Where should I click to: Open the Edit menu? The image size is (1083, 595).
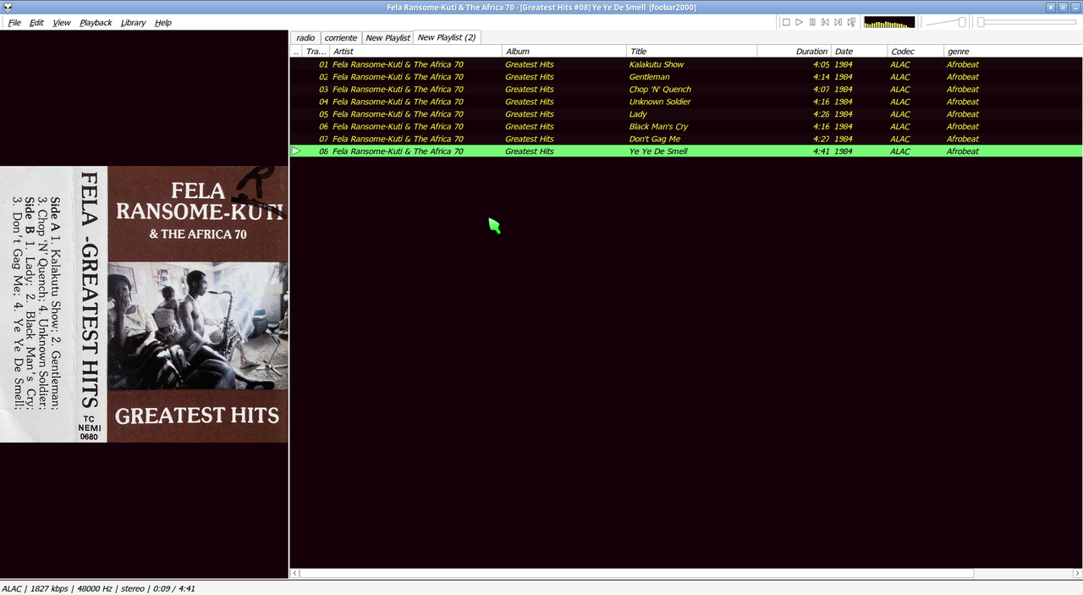click(36, 23)
